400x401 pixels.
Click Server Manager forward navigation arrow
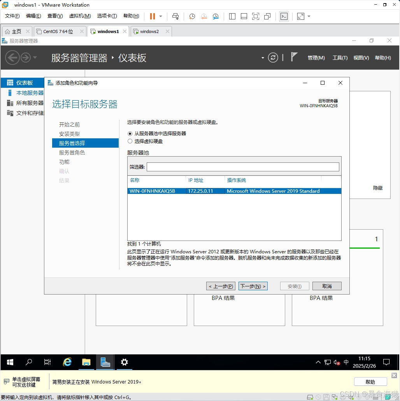tap(26, 58)
